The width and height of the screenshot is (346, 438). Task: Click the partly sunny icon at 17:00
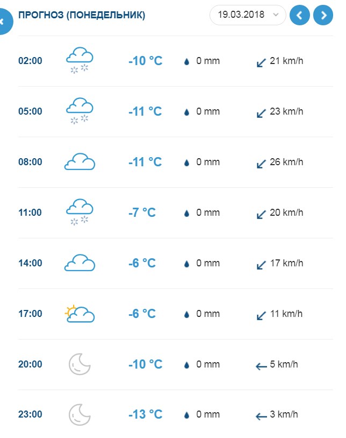(80, 313)
